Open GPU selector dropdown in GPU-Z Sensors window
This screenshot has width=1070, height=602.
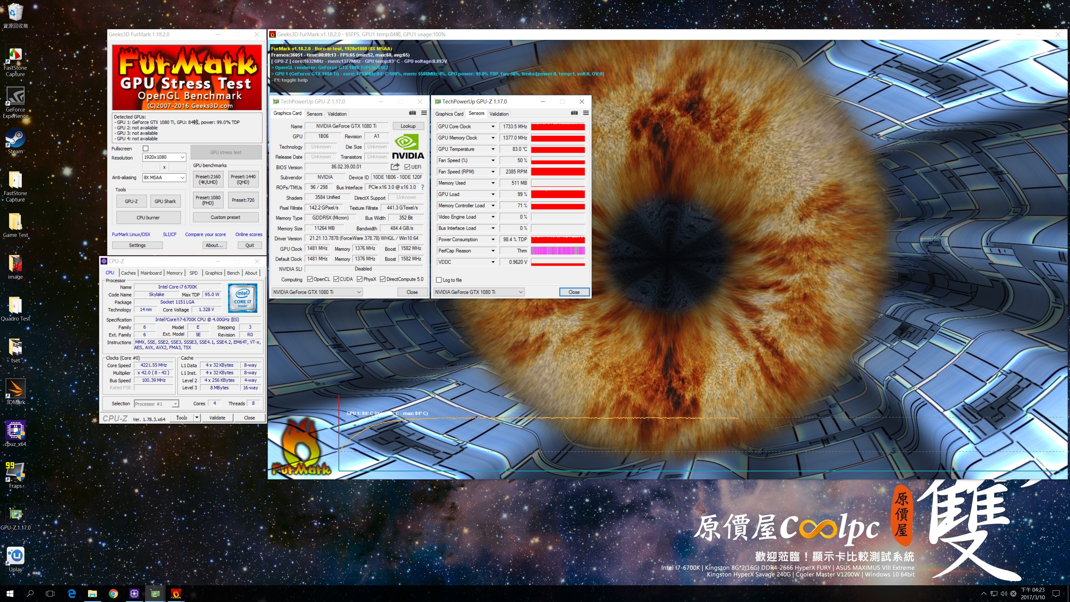[479, 292]
